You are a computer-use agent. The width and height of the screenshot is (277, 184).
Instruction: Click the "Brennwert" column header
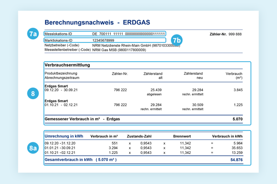(x=182, y=136)
